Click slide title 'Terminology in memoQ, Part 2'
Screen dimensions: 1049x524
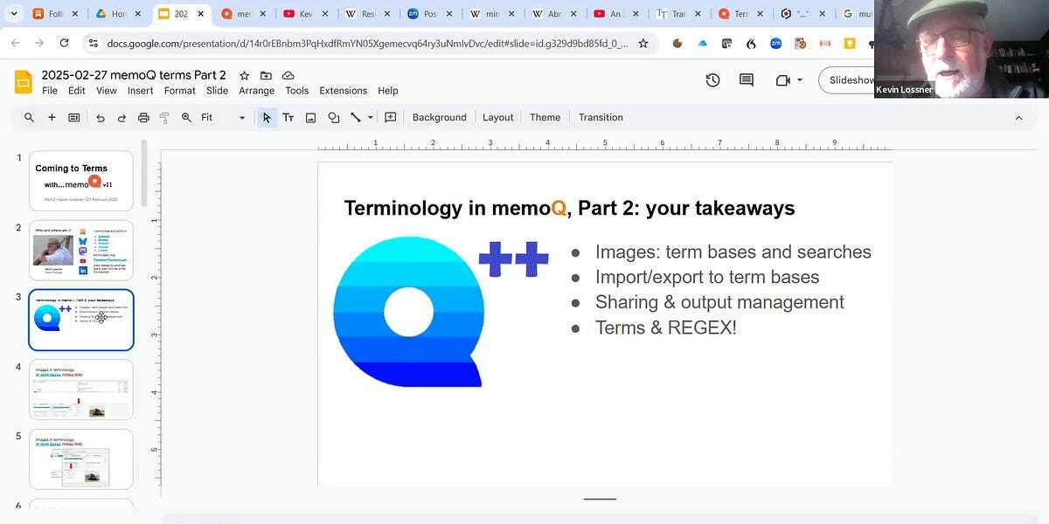(x=569, y=208)
